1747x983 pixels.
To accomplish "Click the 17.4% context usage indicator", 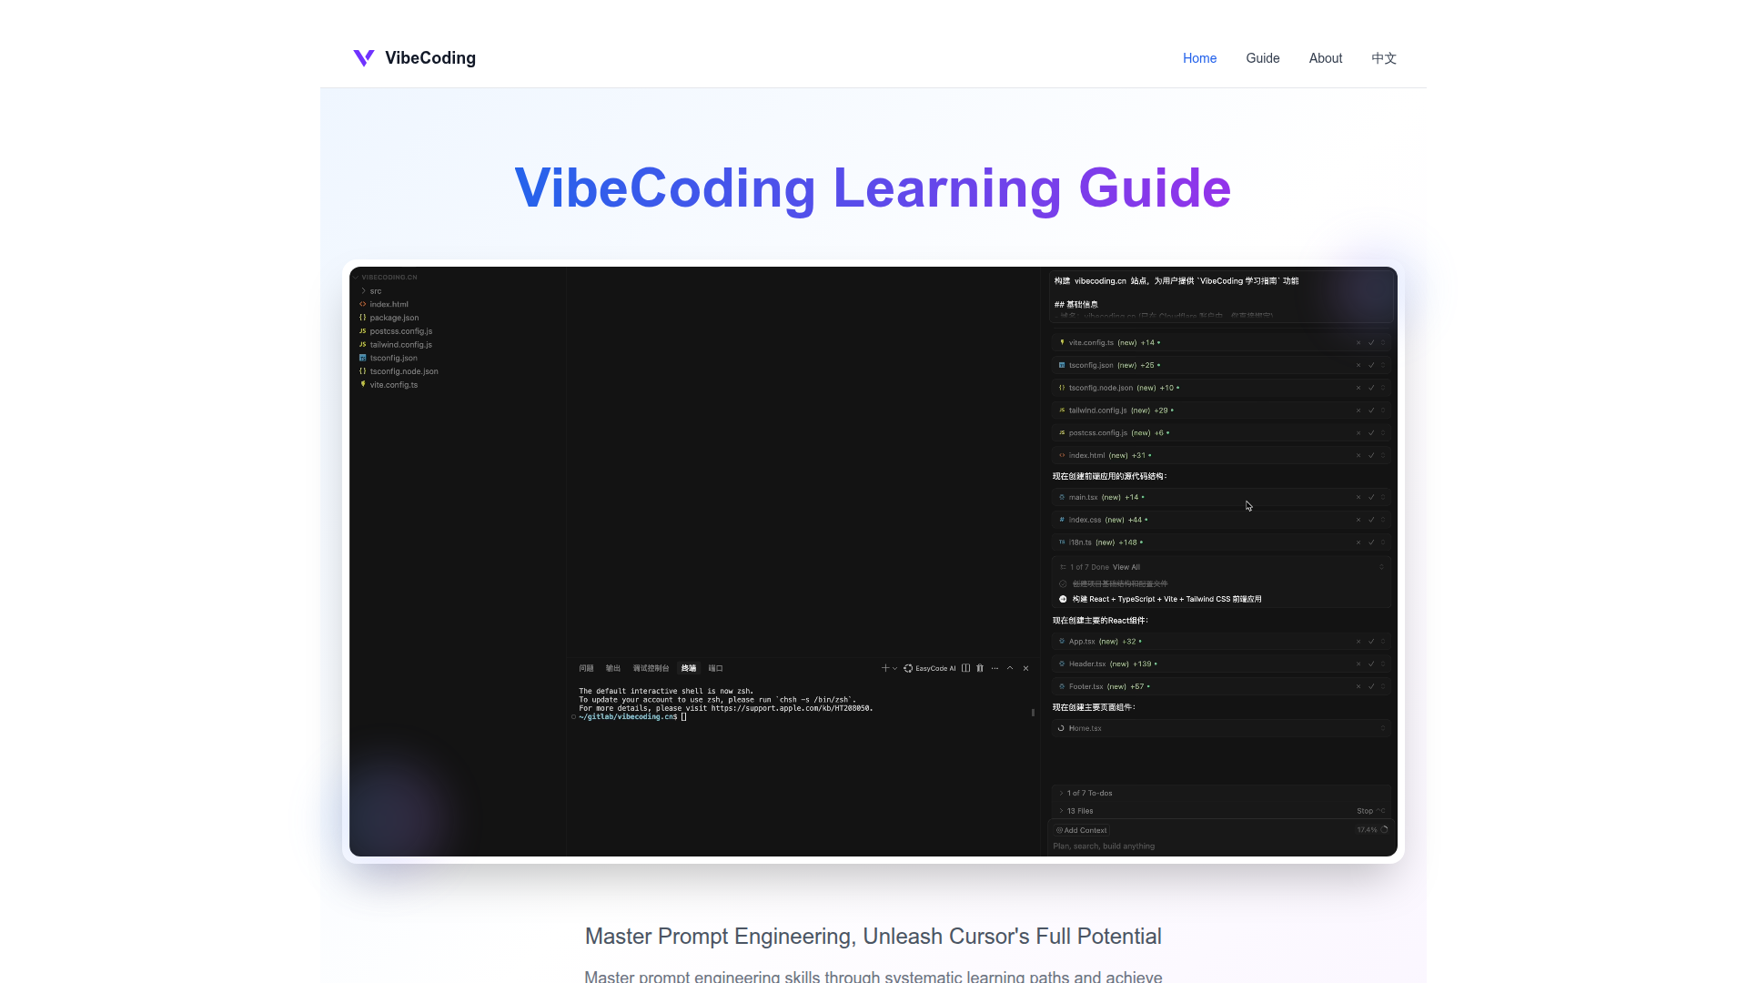I will [x=1368, y=829].
